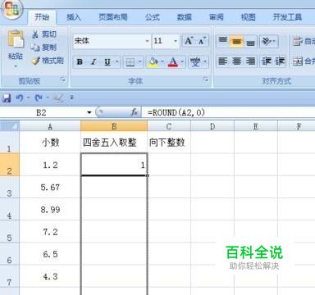
Task: Align text right
Action: tap(250, 61)
